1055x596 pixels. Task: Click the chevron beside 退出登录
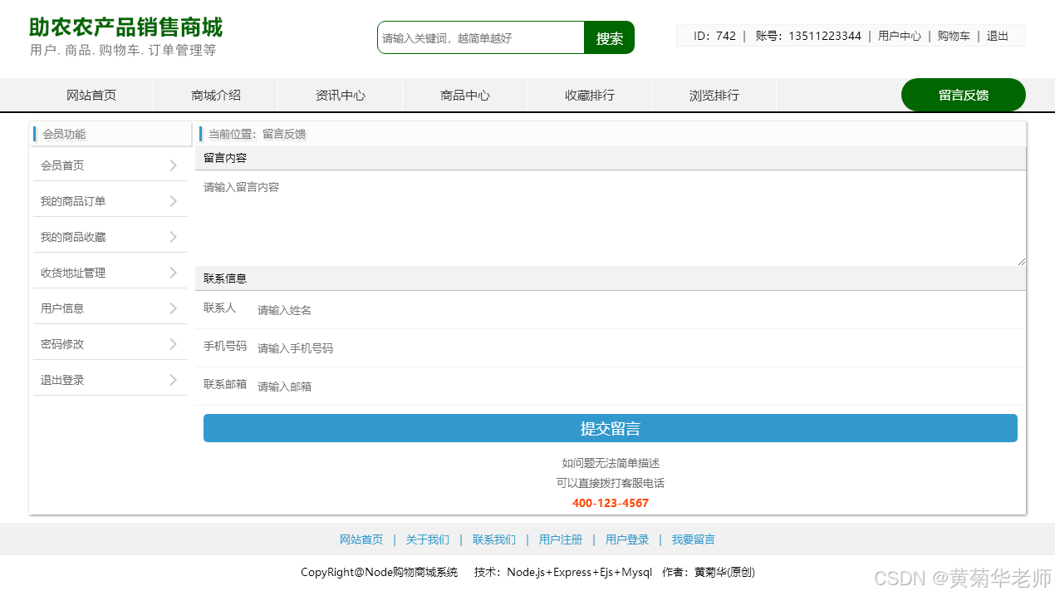[173, 380]
